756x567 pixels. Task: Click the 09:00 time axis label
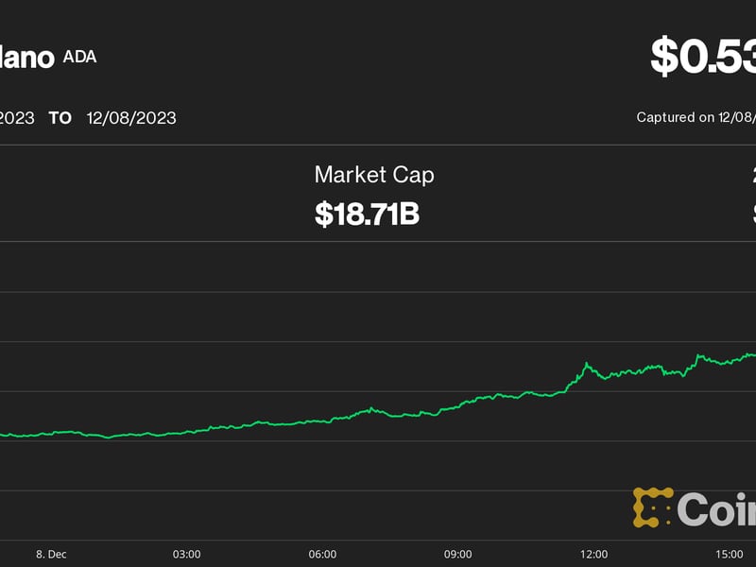tap(458, 553)
